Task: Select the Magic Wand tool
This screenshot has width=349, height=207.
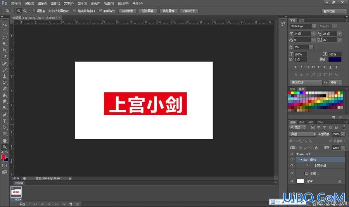Action: (x=4, y=44)
